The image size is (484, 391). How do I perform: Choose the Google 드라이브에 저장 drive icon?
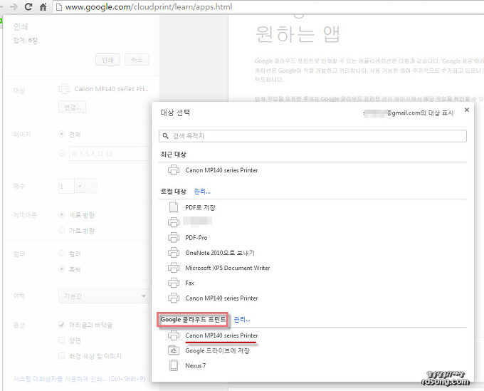173,350
